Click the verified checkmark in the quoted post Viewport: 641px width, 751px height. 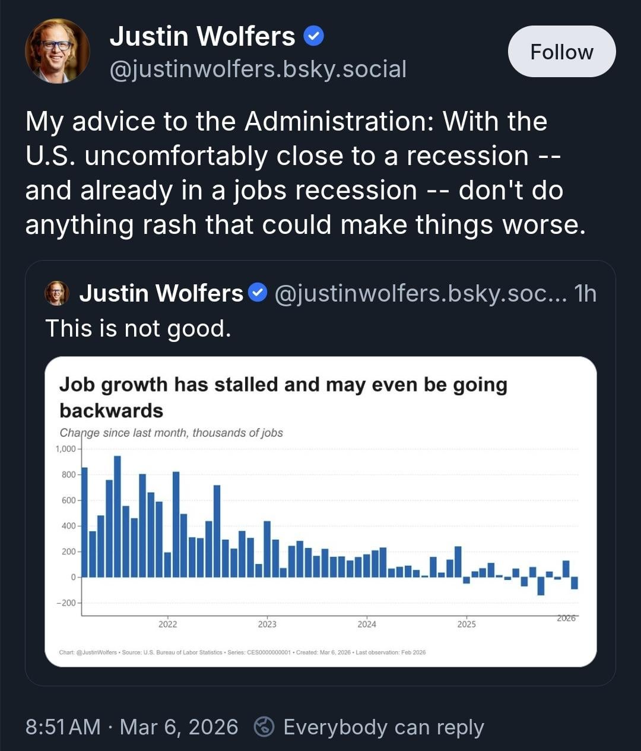coord(256,293)
